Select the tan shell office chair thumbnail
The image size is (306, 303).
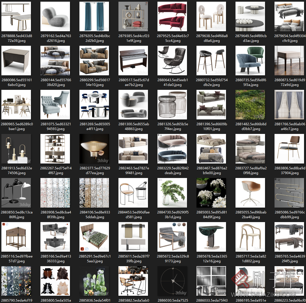pos(250,193)
